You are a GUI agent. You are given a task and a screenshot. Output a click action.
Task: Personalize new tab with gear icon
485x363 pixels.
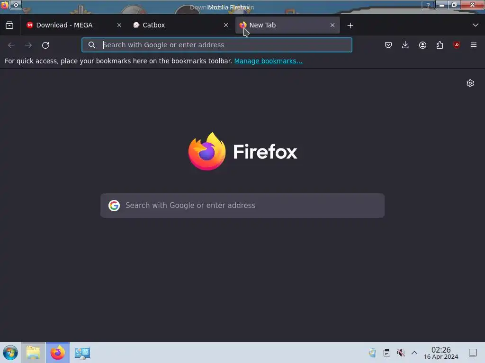pos(470,83)
